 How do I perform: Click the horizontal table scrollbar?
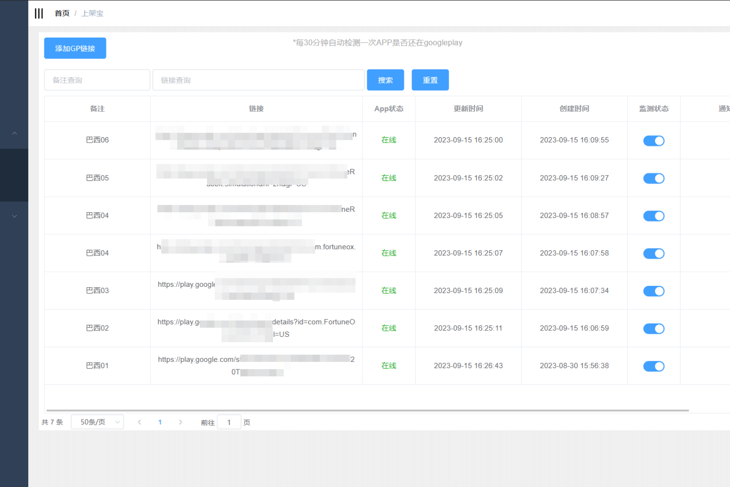point(367,410)
